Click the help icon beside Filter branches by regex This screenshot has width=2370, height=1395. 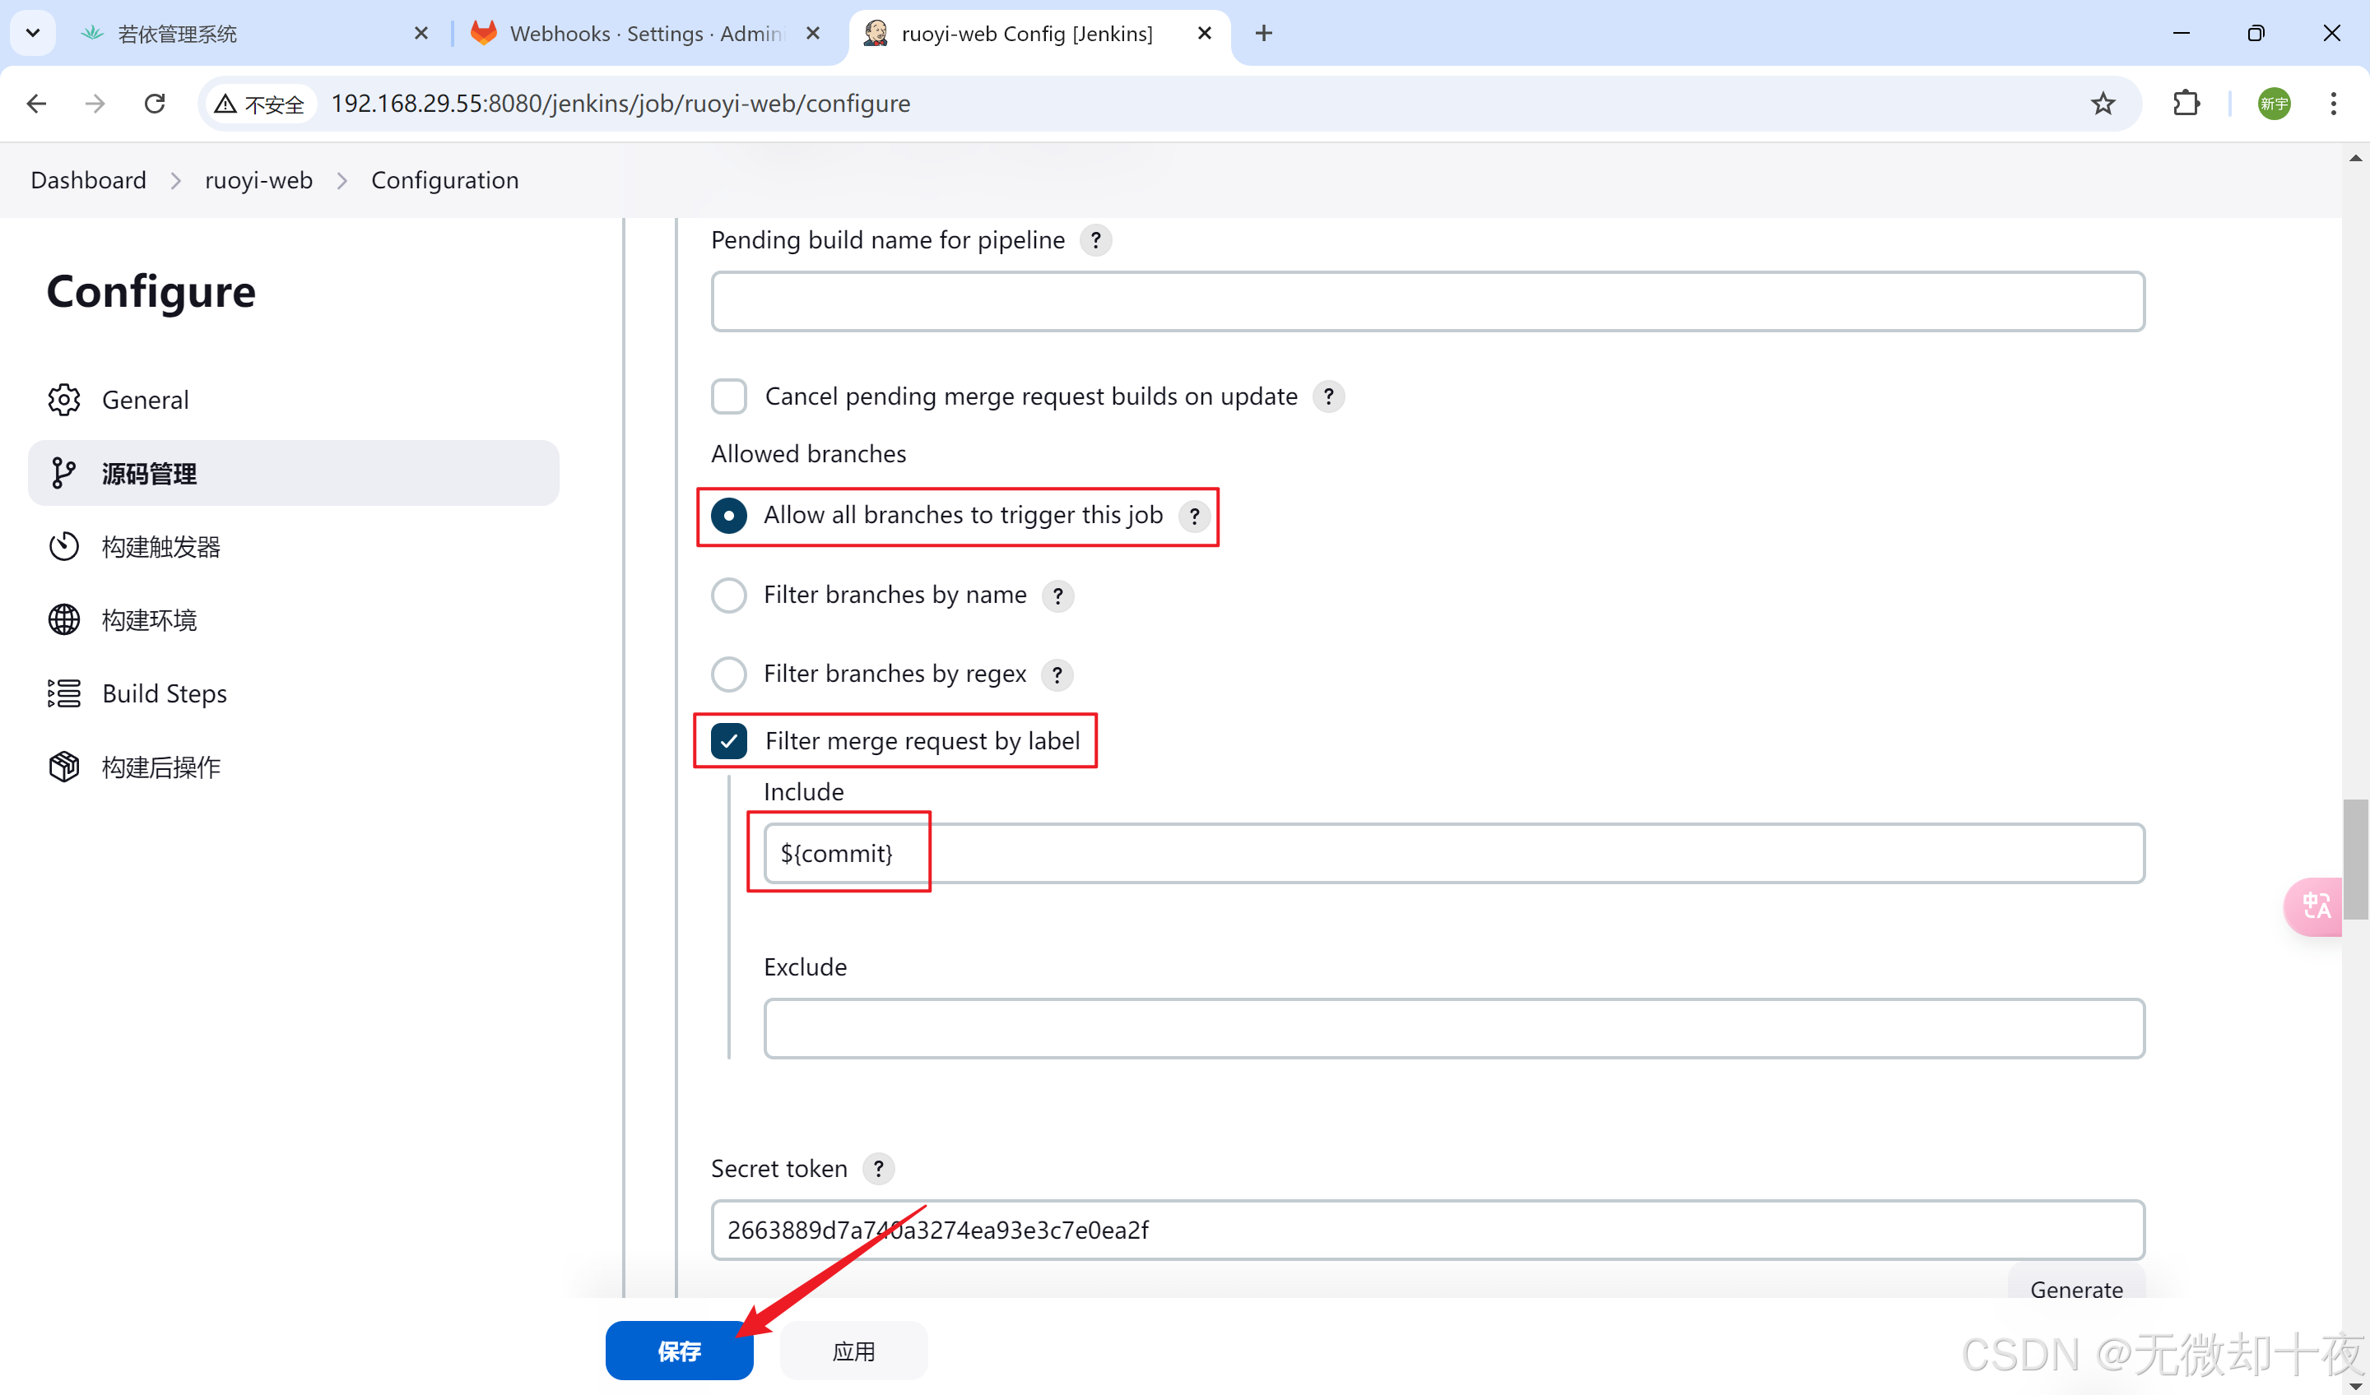pyautogui.click(x=1057, y=675)
